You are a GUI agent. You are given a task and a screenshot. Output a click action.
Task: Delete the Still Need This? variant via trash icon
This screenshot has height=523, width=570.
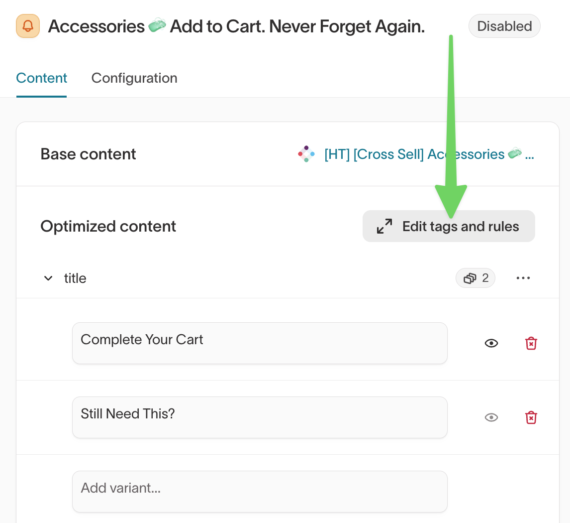pos(531,417)
